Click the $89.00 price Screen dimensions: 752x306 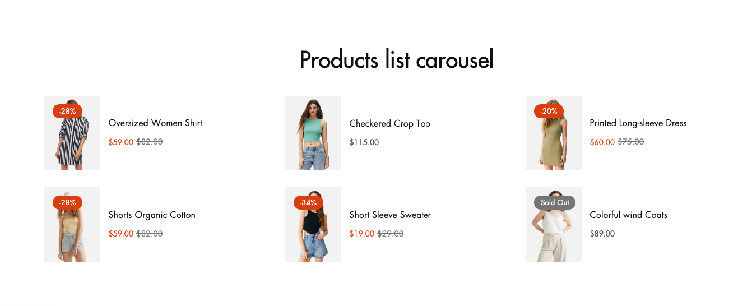602,234
